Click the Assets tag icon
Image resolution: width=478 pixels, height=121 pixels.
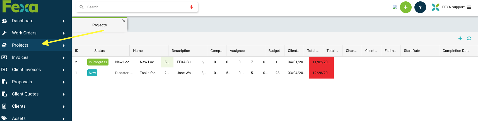(4, 118)
